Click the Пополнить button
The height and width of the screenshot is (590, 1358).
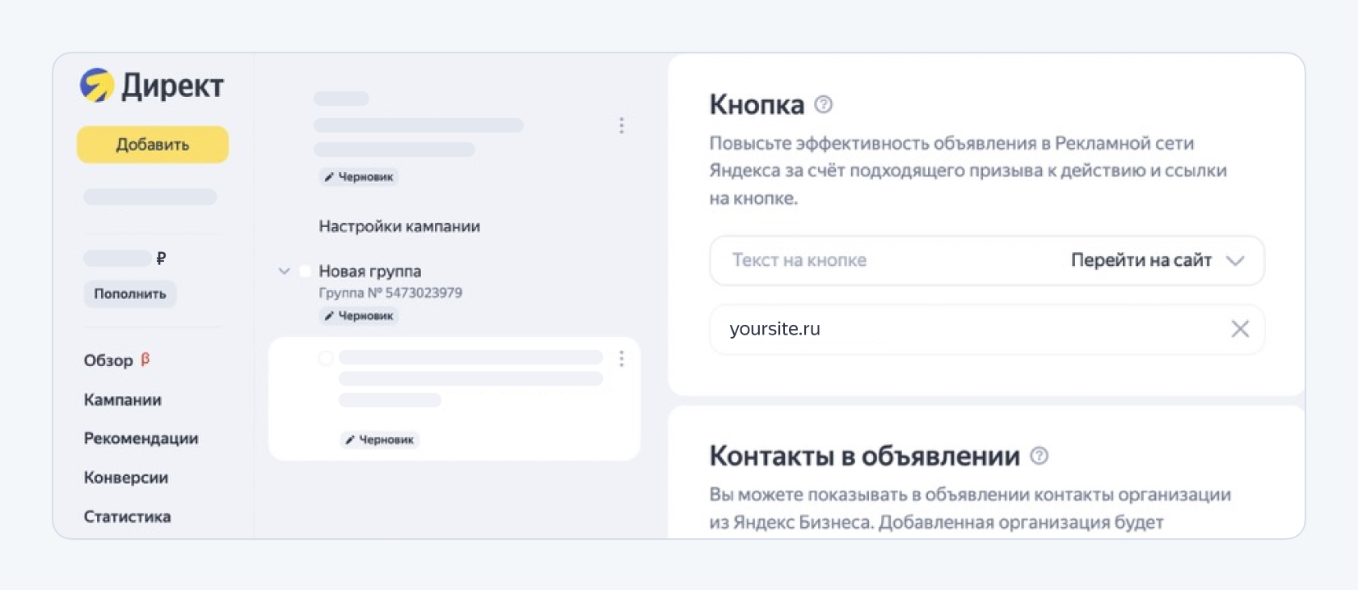[129, 293]
